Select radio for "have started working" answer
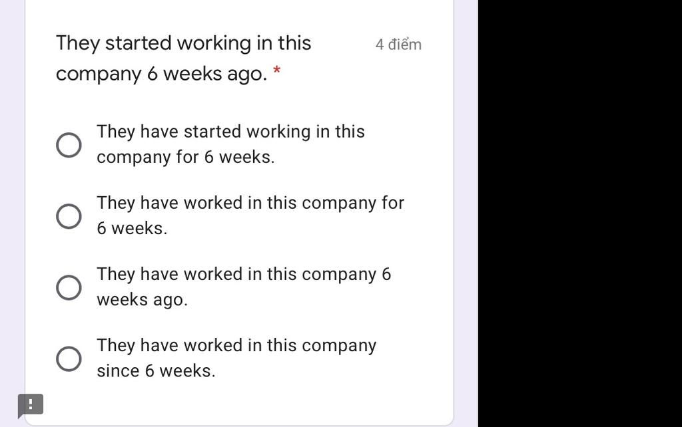 [69, 144]
